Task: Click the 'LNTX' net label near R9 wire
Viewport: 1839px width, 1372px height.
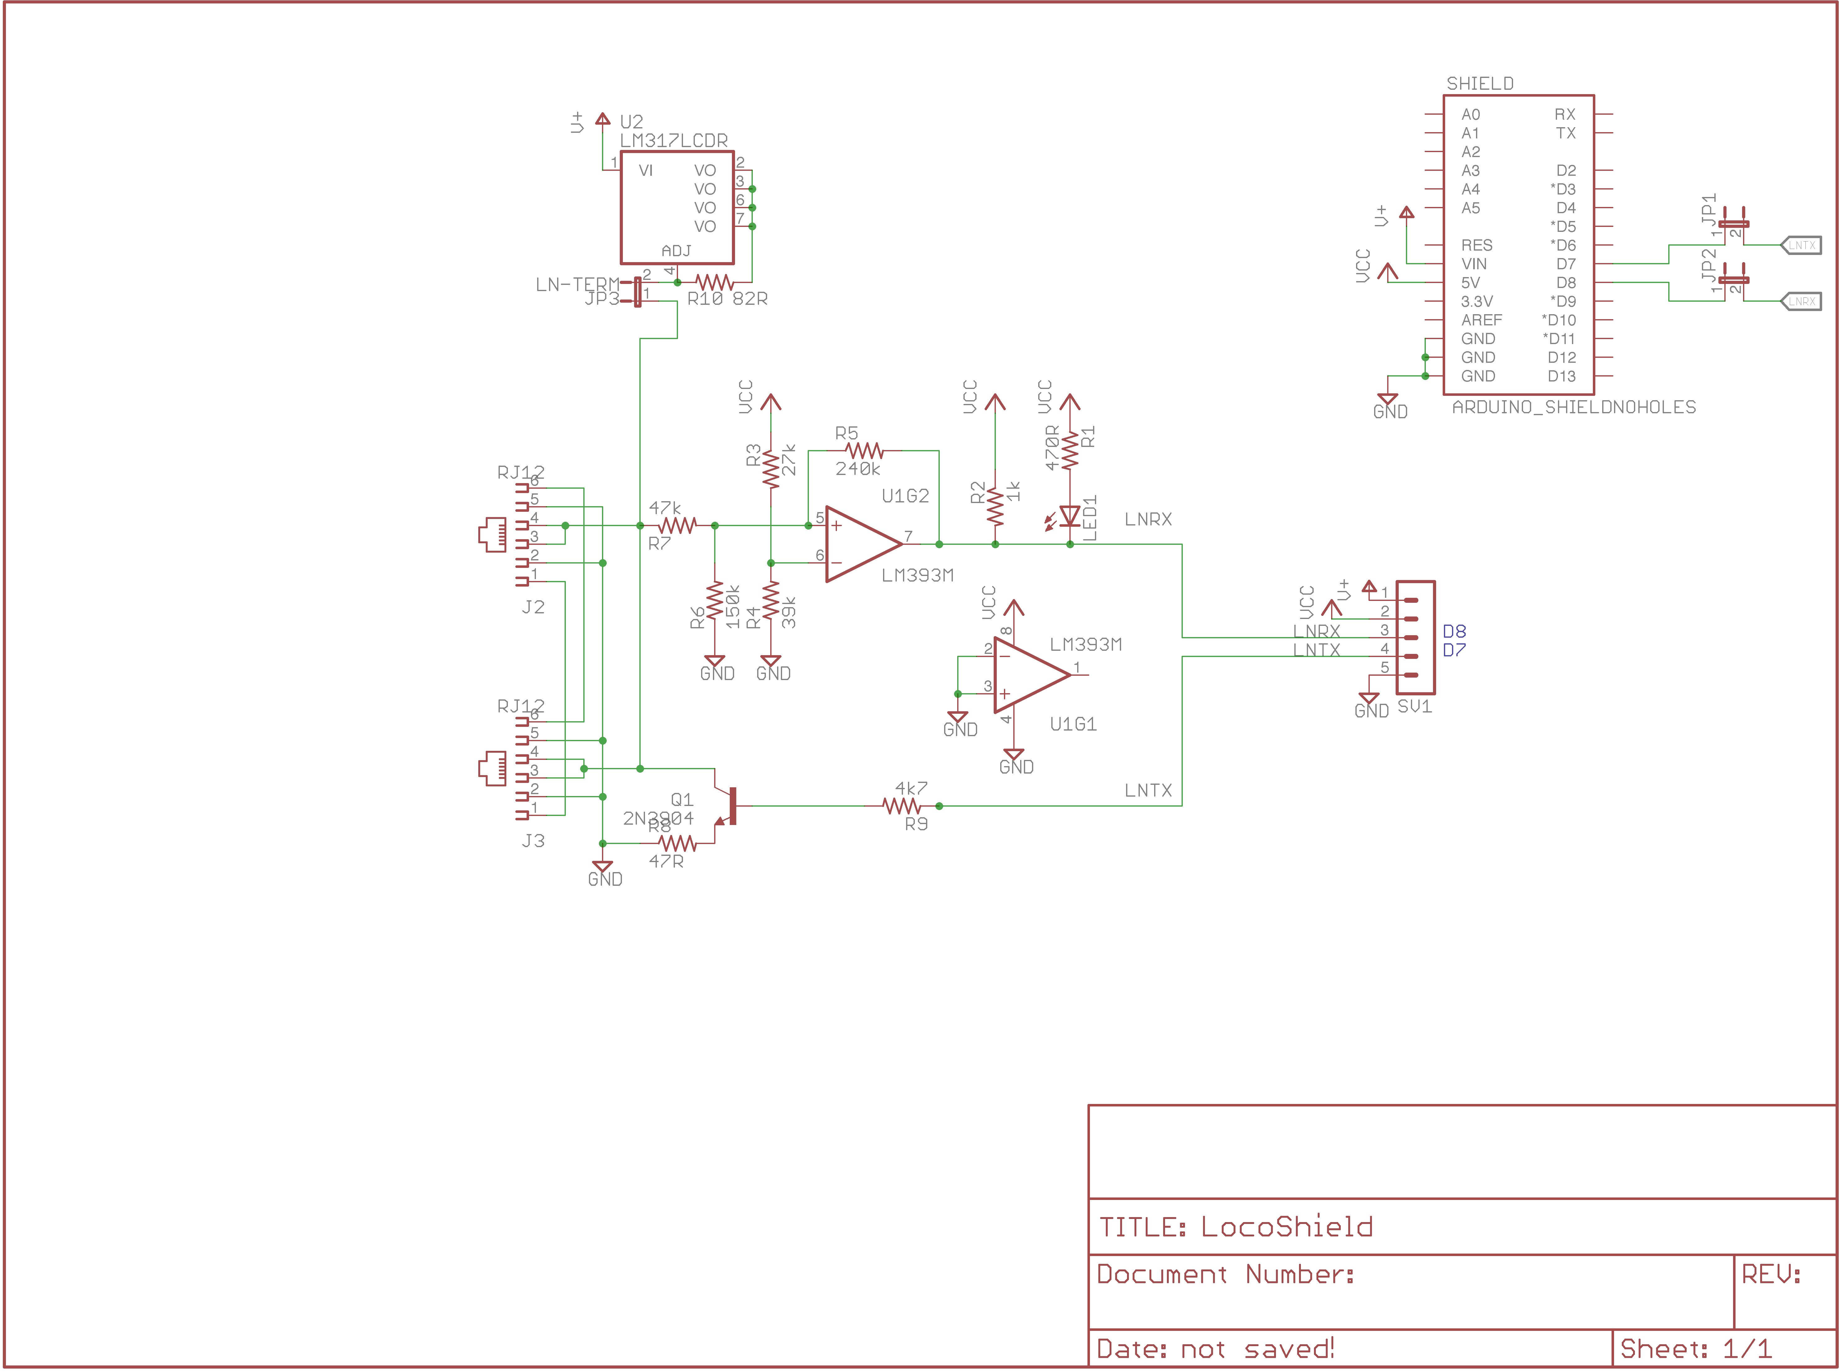Action: pos(1148,791)
